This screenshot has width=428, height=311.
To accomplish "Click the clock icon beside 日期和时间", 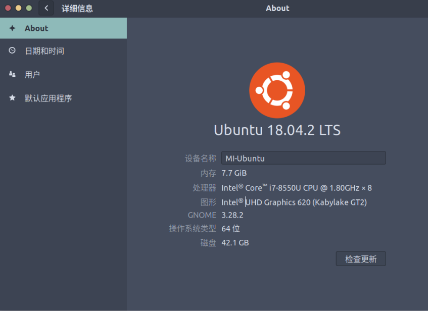I will point(12,50).
